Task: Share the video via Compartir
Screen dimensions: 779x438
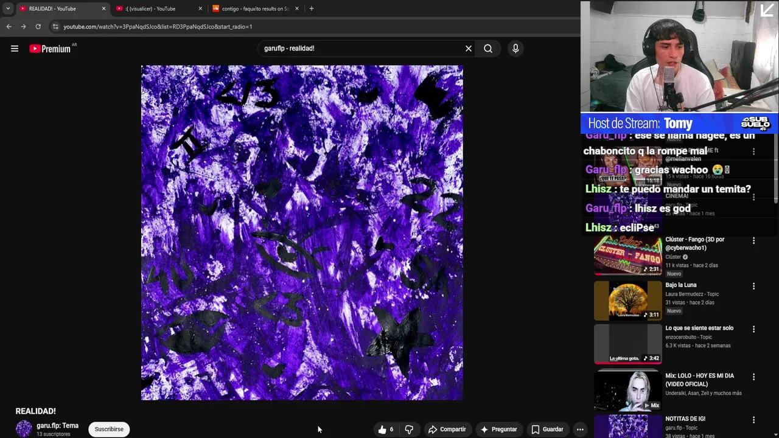Action: 447,429
